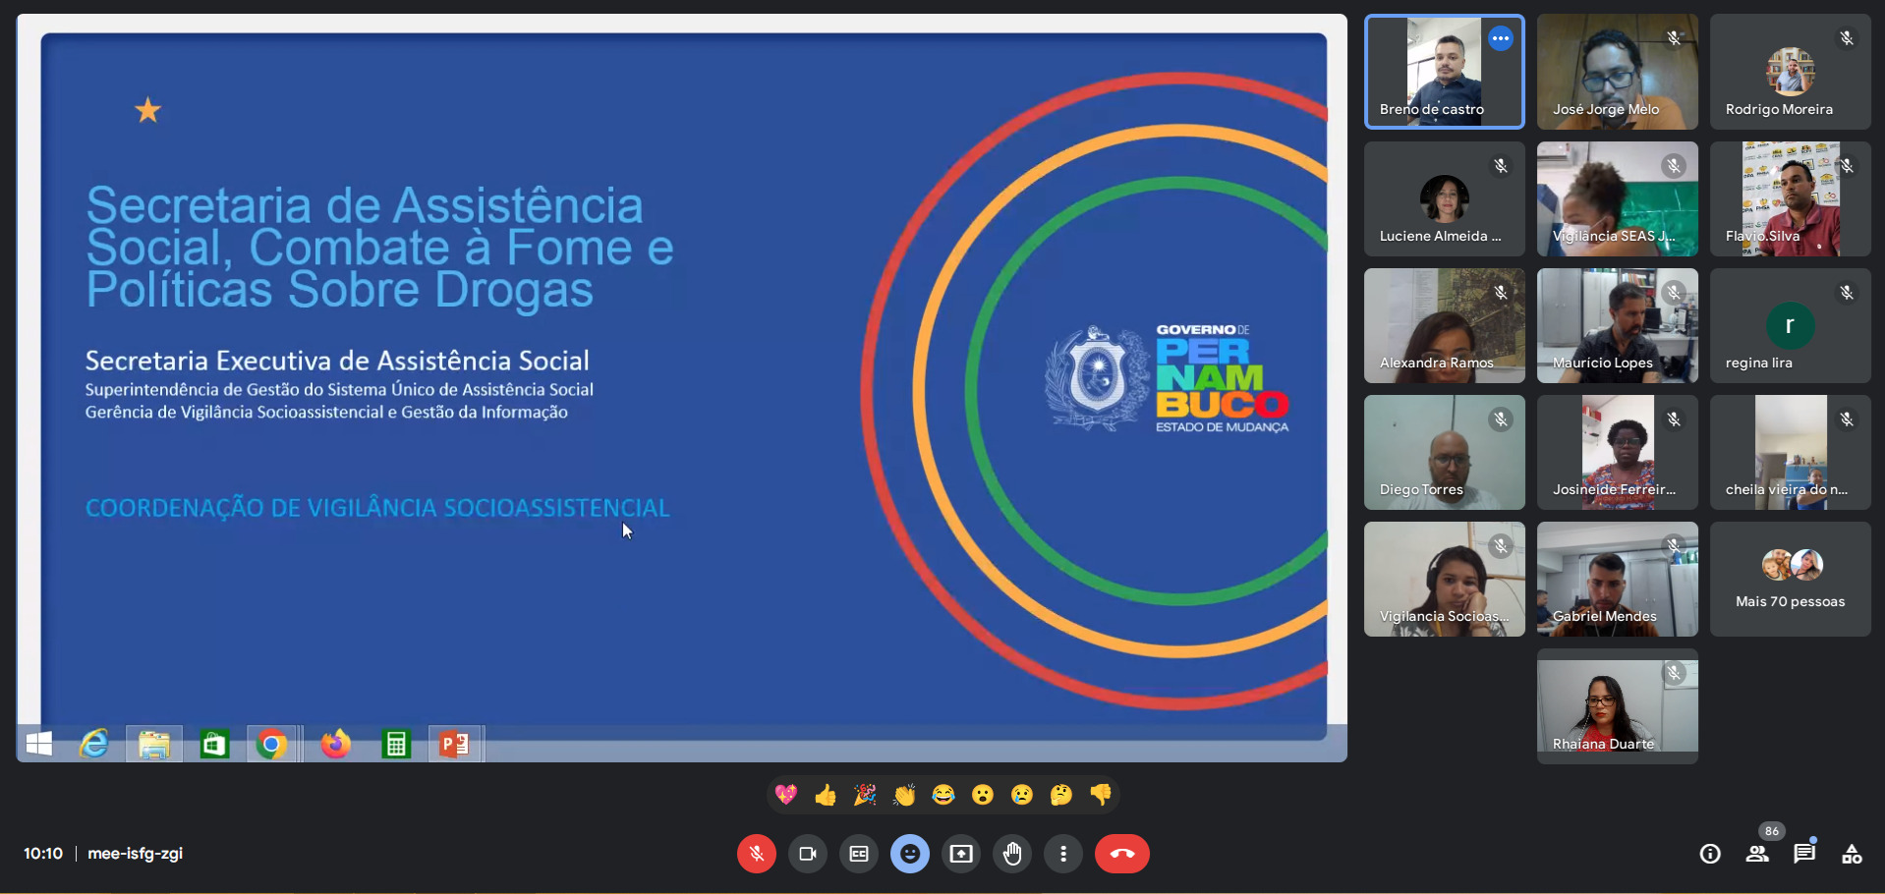Raise hand in the meeting

tap(1012, 854)
